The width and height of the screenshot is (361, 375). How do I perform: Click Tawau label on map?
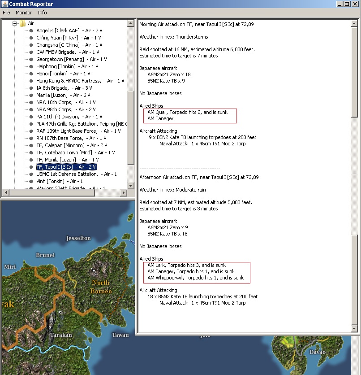[120, 335]
